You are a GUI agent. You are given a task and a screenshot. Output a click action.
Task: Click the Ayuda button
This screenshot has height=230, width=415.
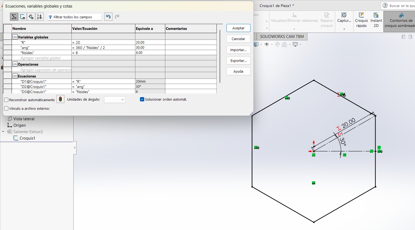click(x=238, y=71)
